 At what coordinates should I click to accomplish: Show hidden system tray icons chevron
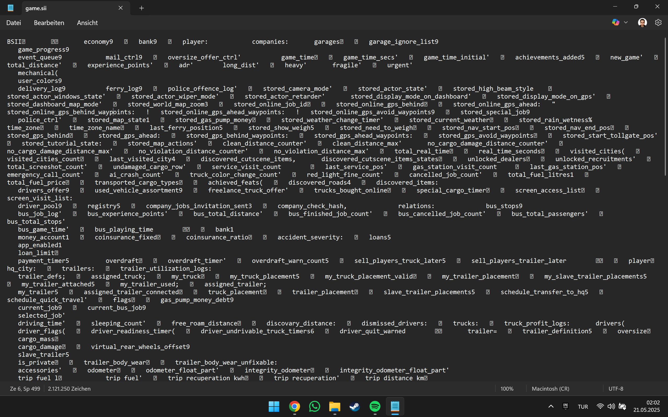551,406
